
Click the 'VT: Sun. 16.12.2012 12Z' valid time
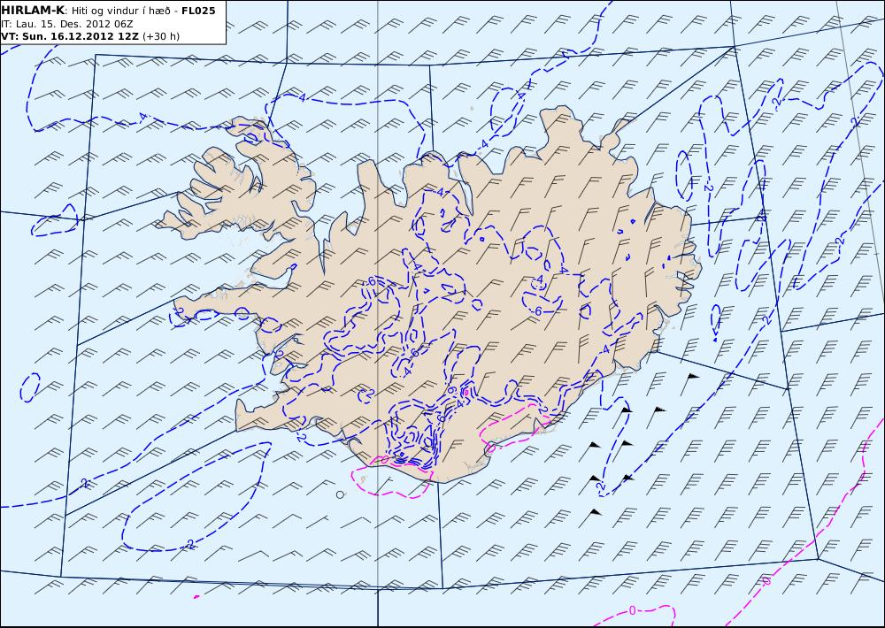click(x=71, y=36)
